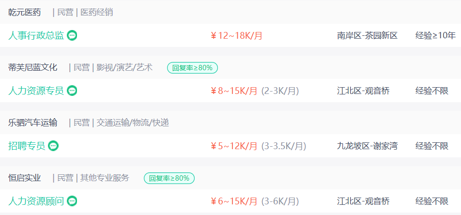The image size is (461, 215).
Task: Open chat icon beside 招聘专员
Action: point(53,146)
